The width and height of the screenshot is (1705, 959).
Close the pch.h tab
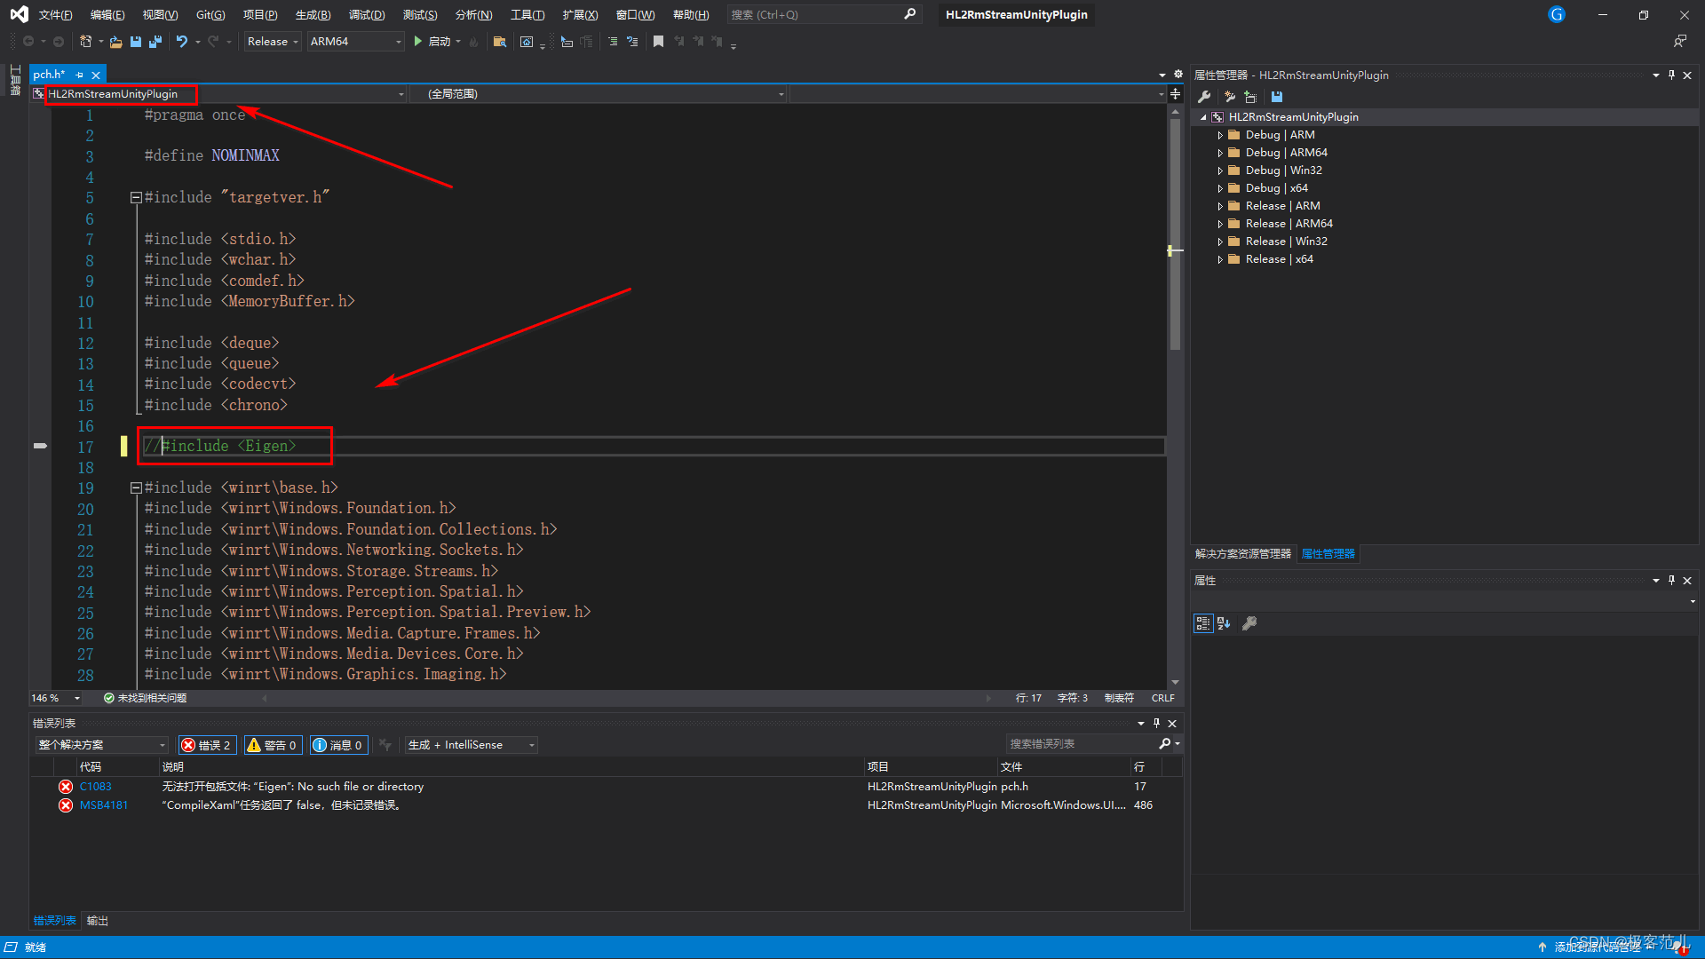pos(96,75)
